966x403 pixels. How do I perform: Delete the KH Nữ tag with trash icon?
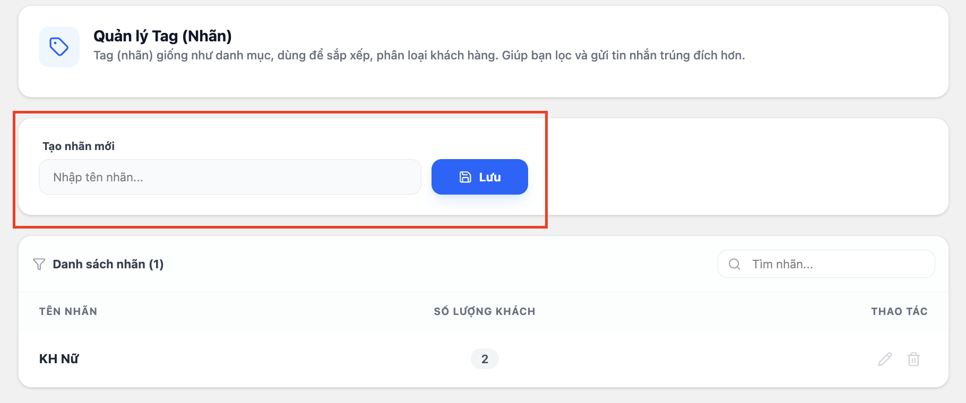pyautogui.click(x=913, y=359)
